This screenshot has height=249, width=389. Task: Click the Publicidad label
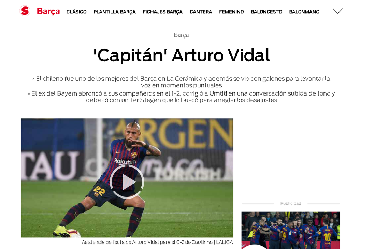291,203
